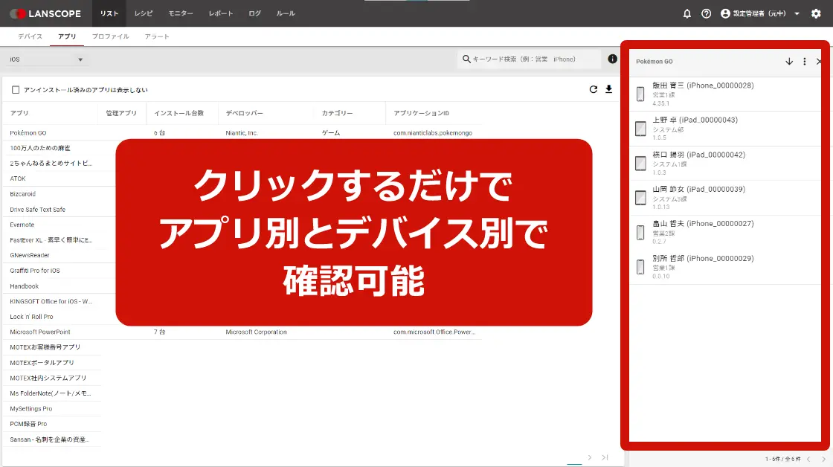Sort by デベロッパー column header
This screenshot has height=467, width=833.
pyautogui.click(x=245, y=113)
